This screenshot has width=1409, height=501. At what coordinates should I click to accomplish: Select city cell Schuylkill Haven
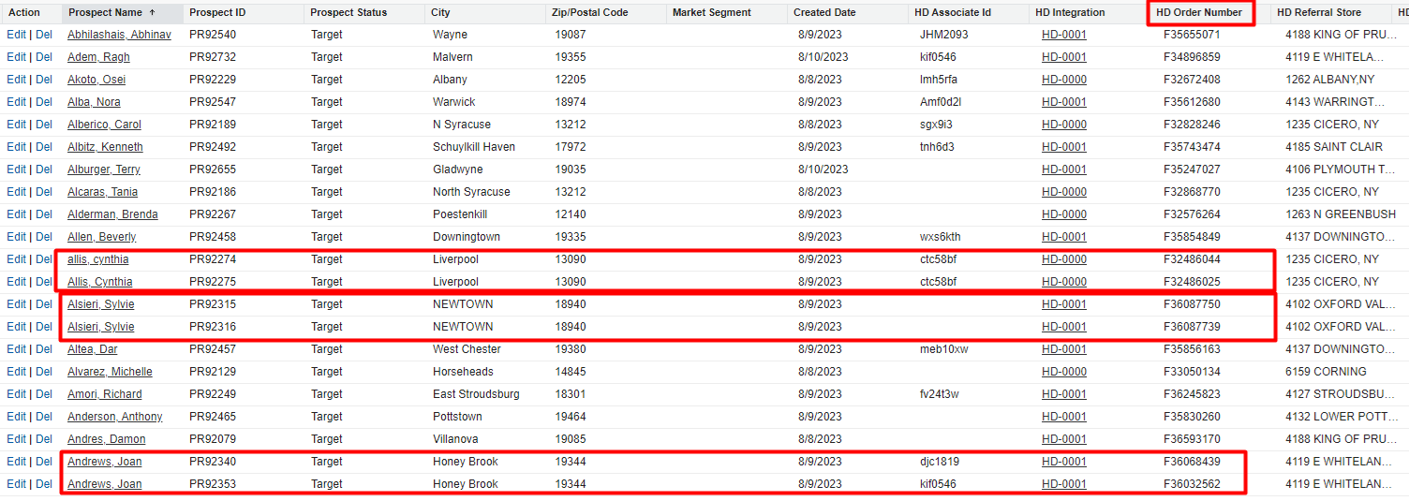(x=474, y=147)
